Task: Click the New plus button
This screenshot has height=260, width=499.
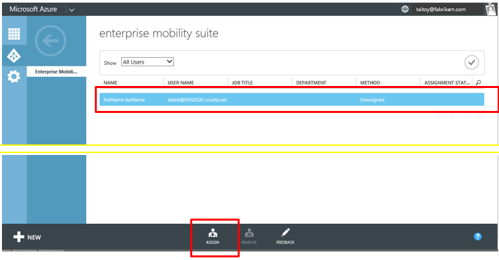Action: 27,237
